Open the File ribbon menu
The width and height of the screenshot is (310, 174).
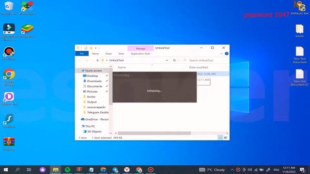[x=82, y=54]
